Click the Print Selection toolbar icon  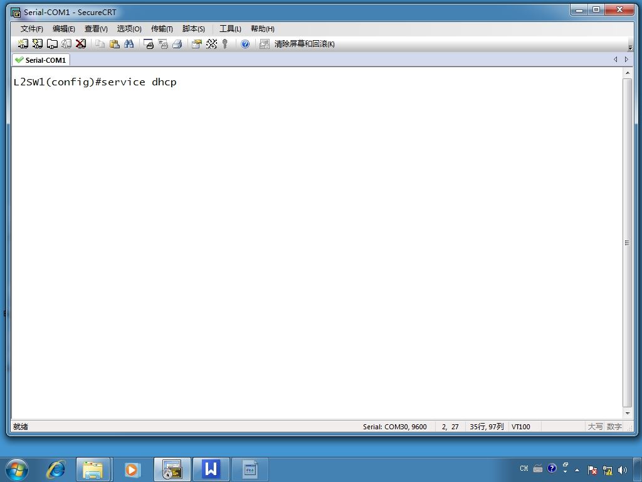pos(162,44)
